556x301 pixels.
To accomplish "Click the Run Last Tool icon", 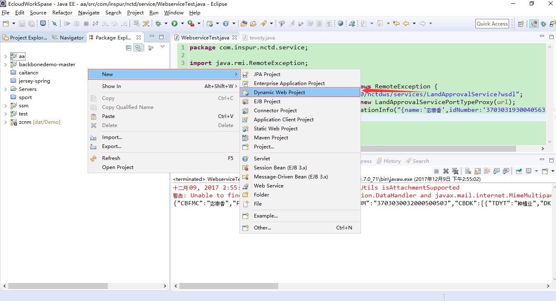I will click(191, 23).
